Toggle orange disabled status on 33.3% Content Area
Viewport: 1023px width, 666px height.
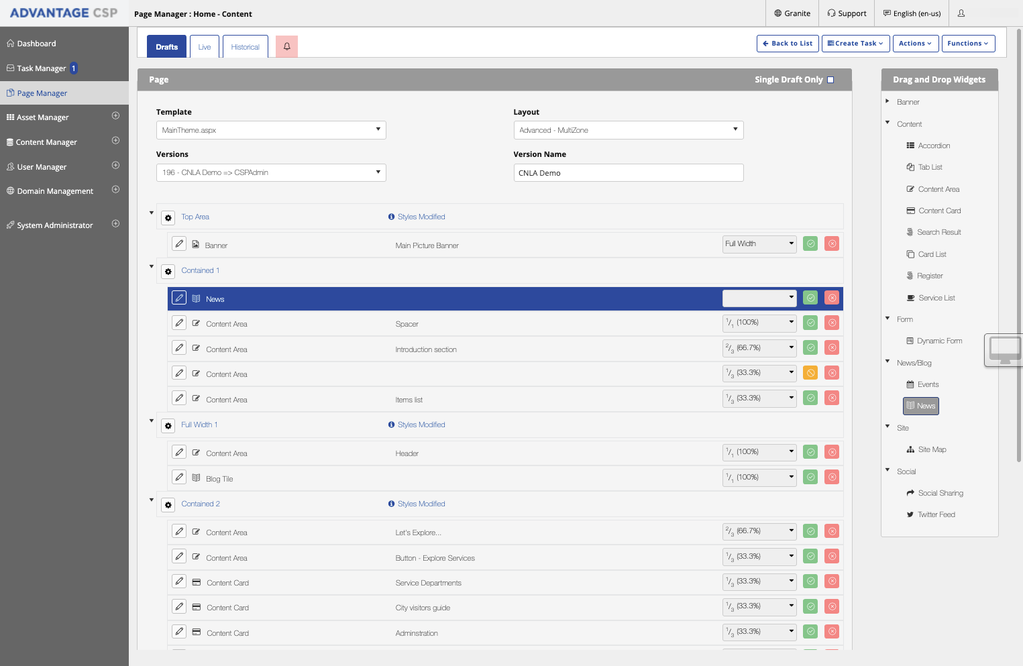810,373
